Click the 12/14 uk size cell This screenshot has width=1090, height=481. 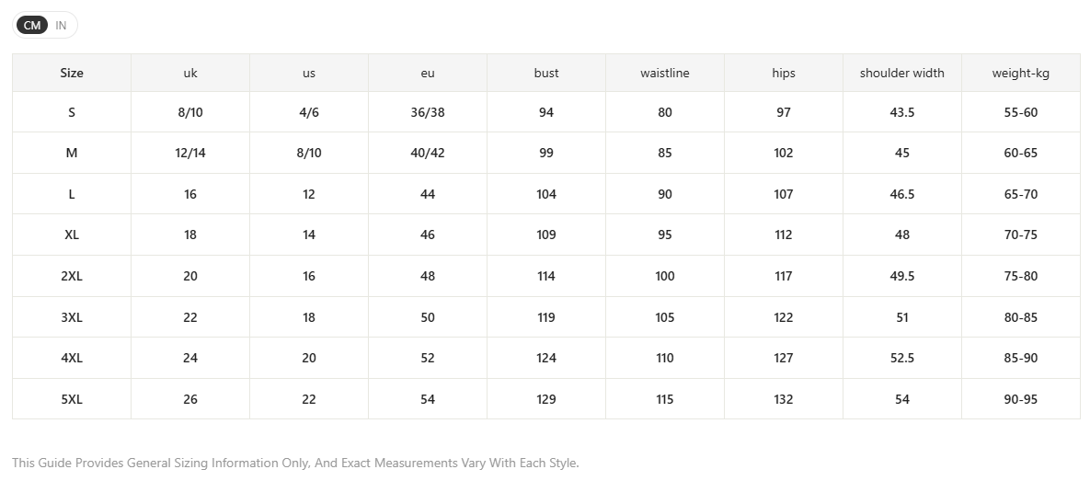pyautogui.click(x=190, y=153)
